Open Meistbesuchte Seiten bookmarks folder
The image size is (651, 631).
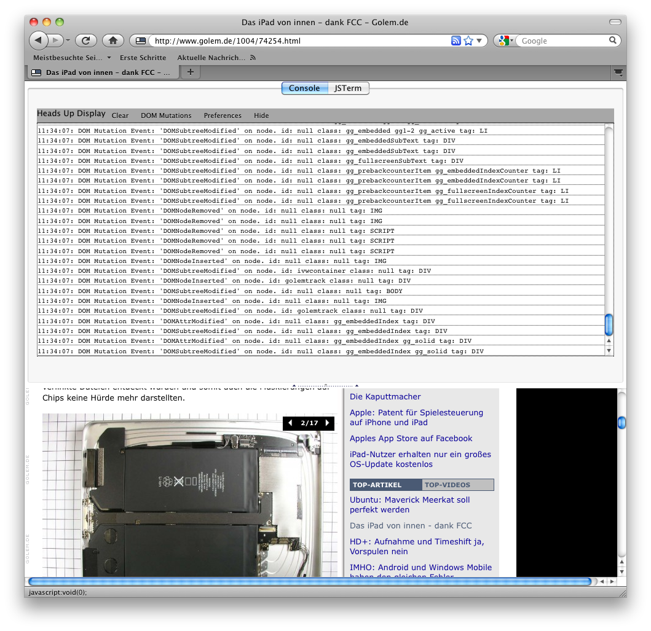(x=72, y=58)
